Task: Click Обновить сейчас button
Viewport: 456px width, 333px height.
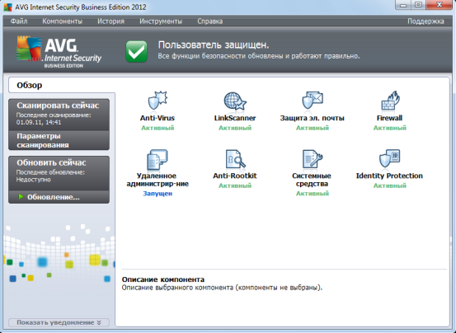Action: [x=59, y=173]
